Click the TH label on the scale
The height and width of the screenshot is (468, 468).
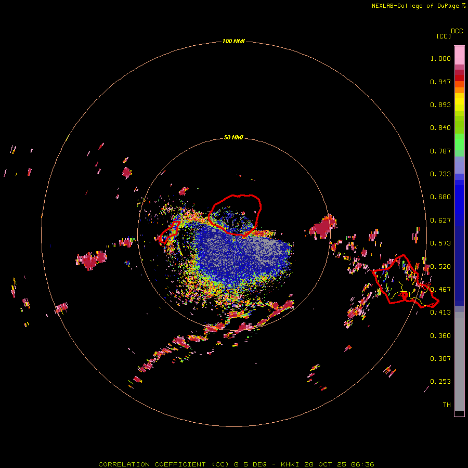(447, 405)
